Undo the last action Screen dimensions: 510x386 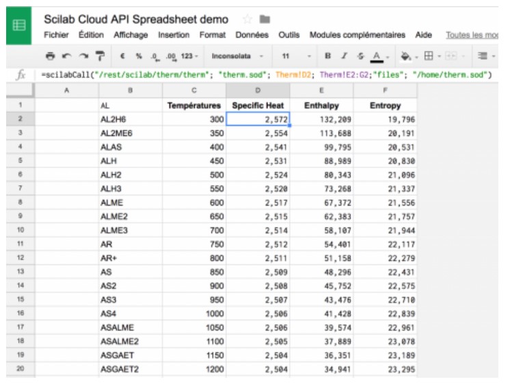pos(66,56)
